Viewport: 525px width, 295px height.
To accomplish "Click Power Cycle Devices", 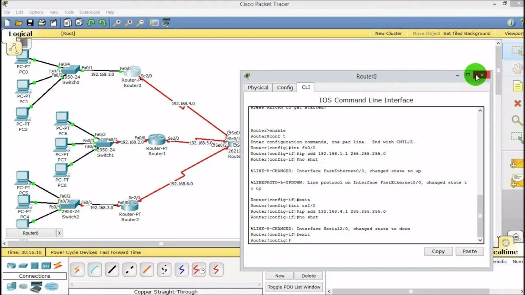I will click(74, 252).
